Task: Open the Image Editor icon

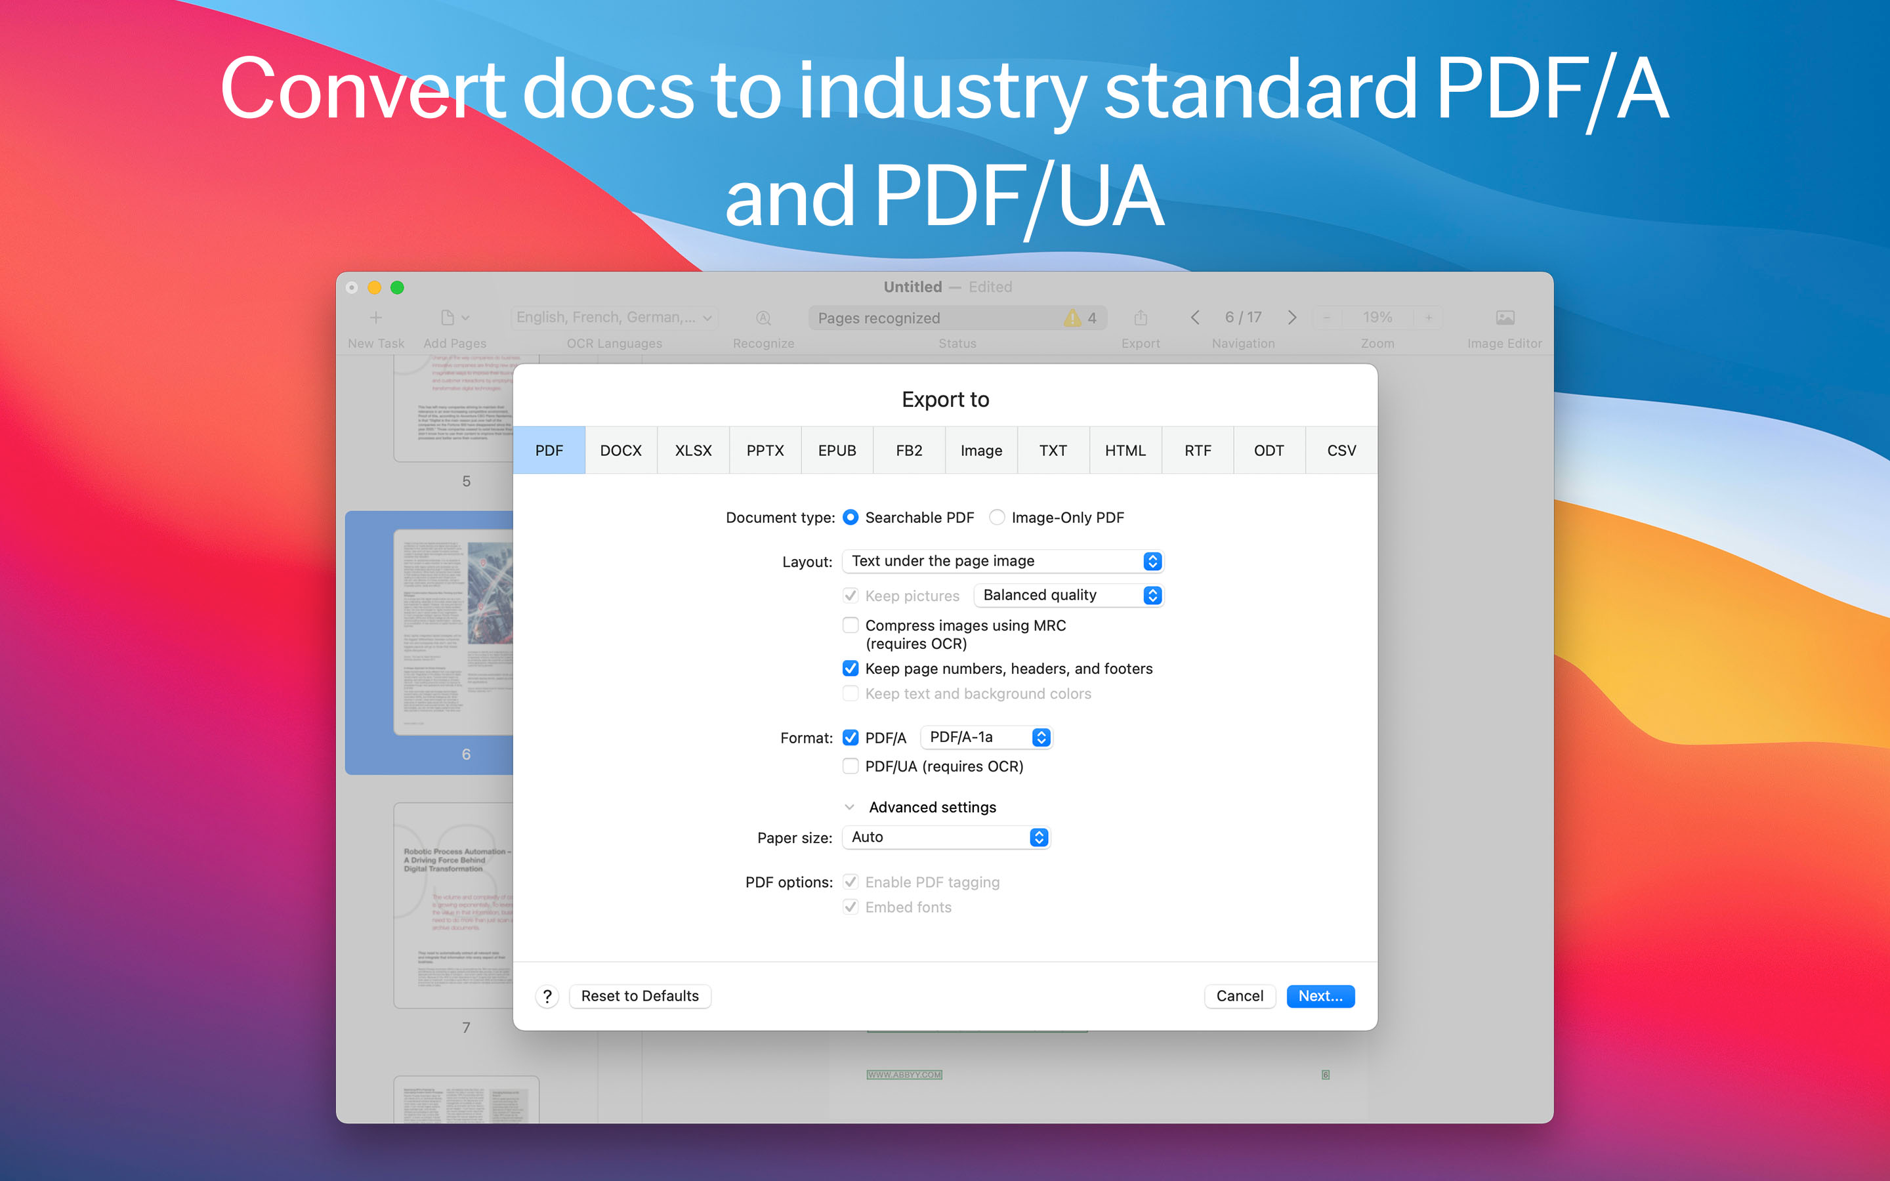Action: [1504, 317]
